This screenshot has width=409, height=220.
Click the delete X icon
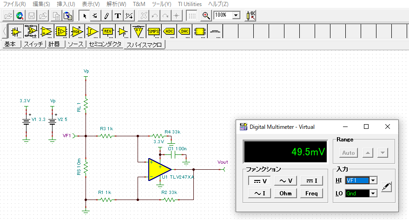(144, 16)
